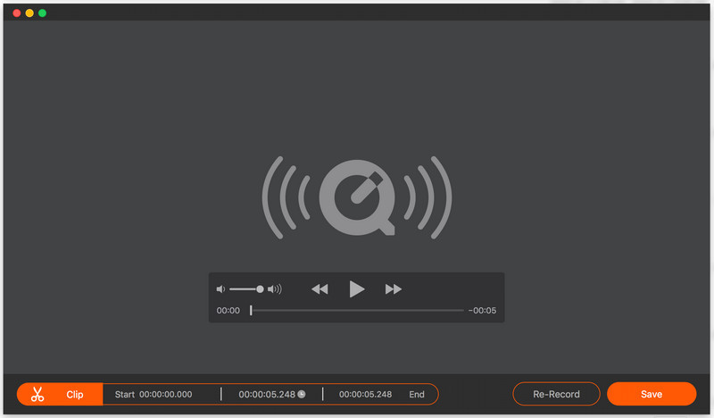Click the Start time 00:00:00.000 field

point(165,394)
